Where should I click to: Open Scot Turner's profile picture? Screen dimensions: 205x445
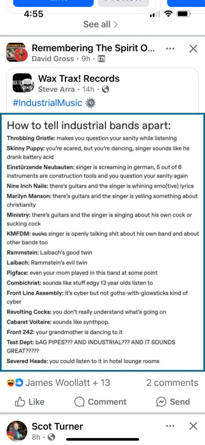pos(17,431)
